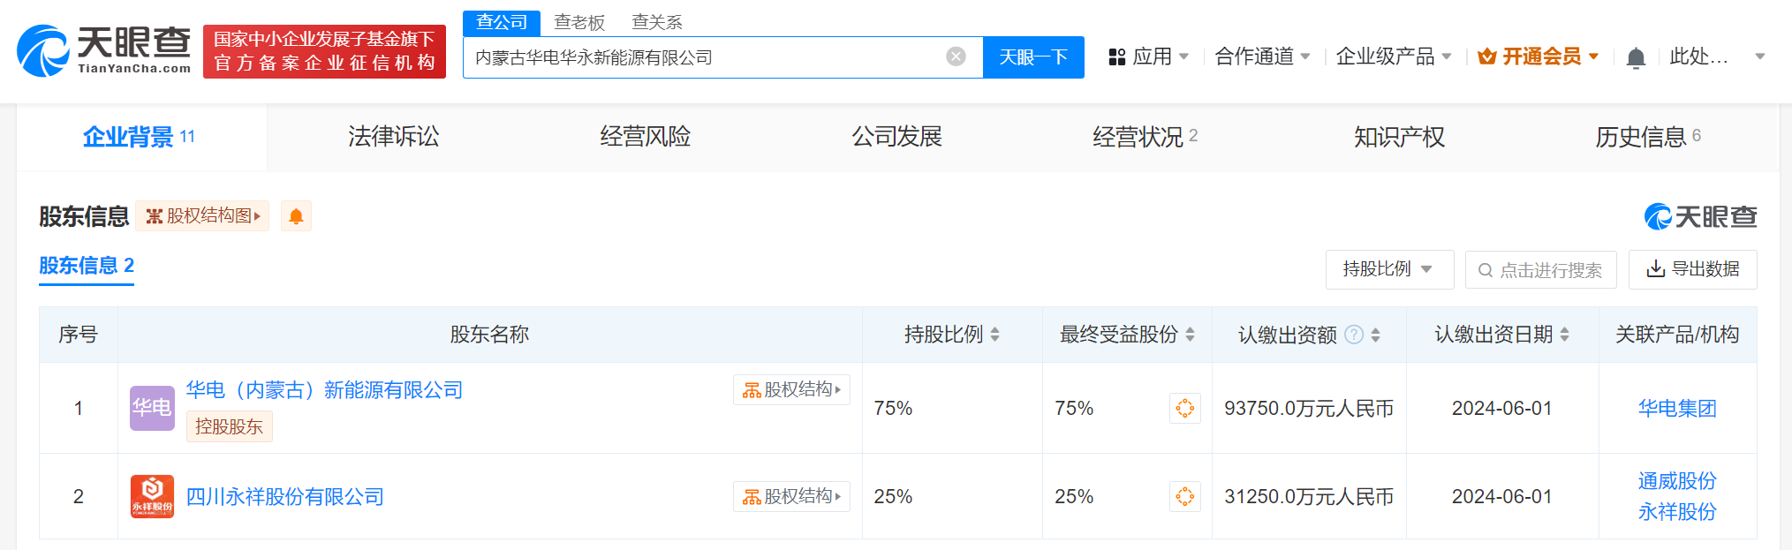Sort by 认缴出资日期 column
1792x550 pixels.
click(1564, 335)
